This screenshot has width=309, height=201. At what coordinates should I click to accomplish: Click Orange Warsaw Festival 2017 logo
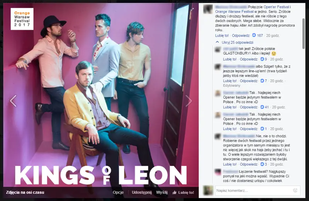22,19
